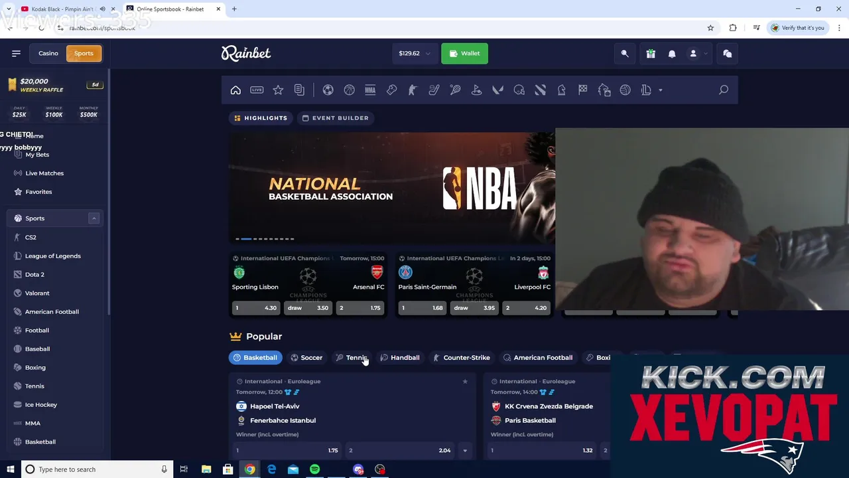Open the Wallet button

[x=464, y=53]
